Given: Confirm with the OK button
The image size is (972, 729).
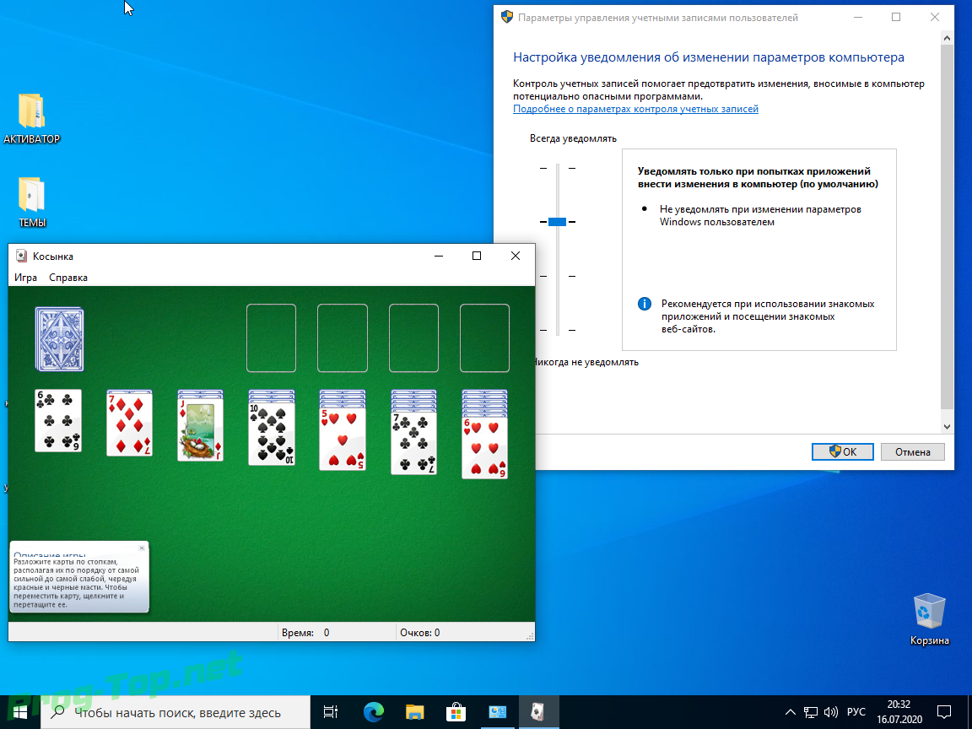Looking at the screenshot, I should 842,452.
